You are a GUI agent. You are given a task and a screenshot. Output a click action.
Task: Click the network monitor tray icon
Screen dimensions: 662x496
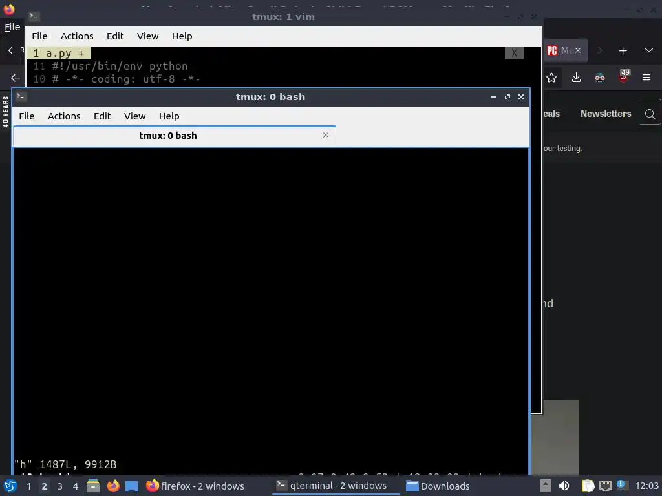605,486
